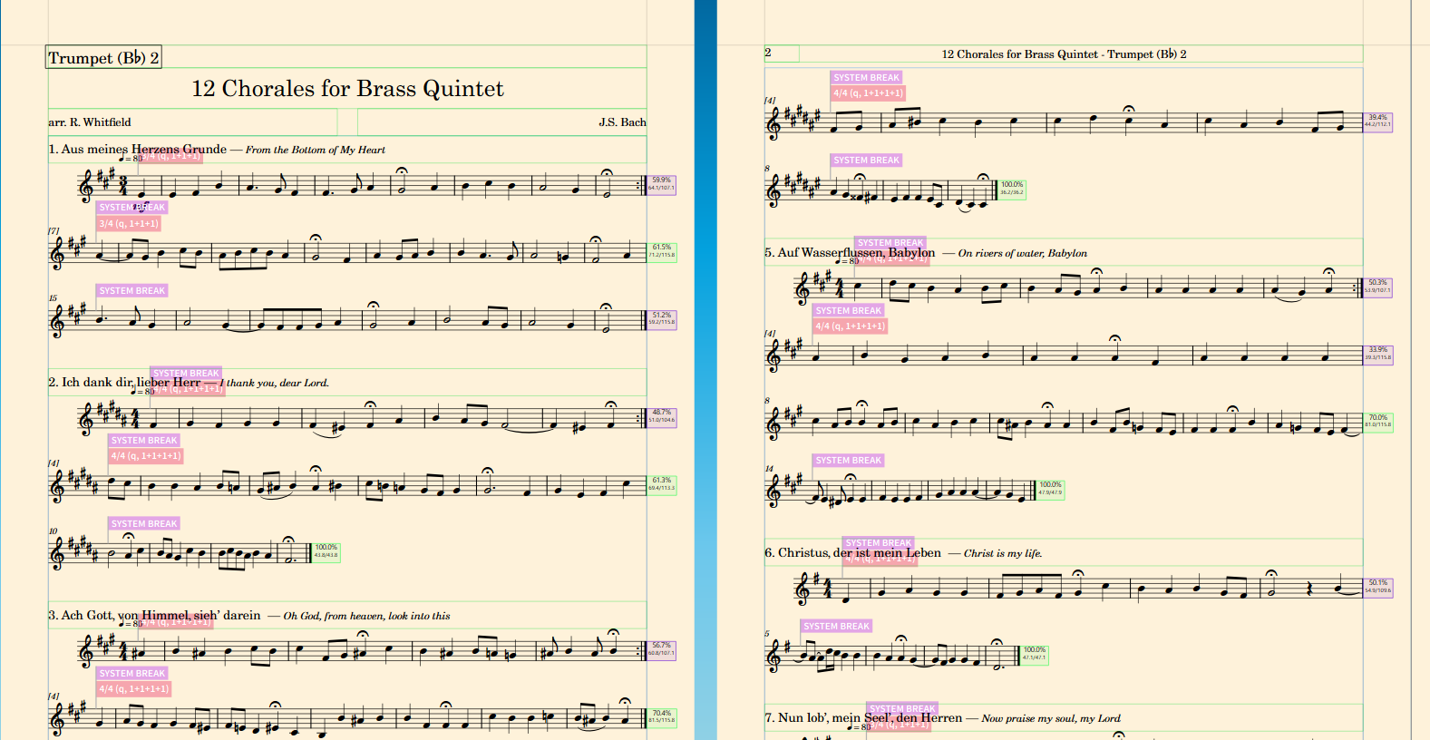Click the 70.4% system fullness indicator
The height and width of the screenshot is (740, 1430).
[x=662, y=716]
